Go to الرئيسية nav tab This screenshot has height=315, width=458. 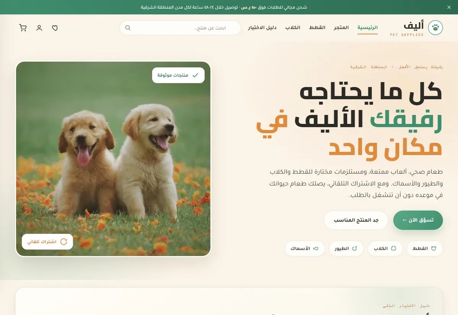click(368, 28)
